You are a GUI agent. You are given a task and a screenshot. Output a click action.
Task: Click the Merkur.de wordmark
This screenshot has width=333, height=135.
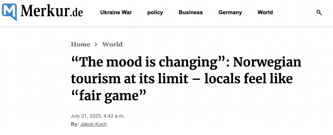52,11
